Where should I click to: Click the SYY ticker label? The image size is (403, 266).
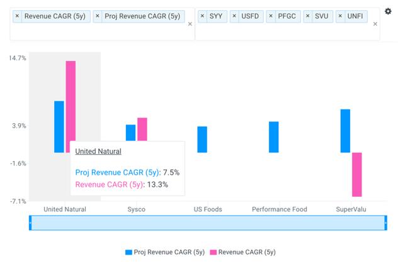coord(216,16)
